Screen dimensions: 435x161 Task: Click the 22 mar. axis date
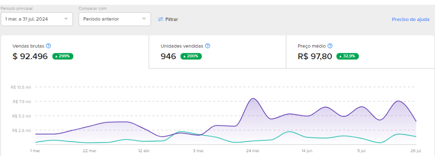pos(89,151)
